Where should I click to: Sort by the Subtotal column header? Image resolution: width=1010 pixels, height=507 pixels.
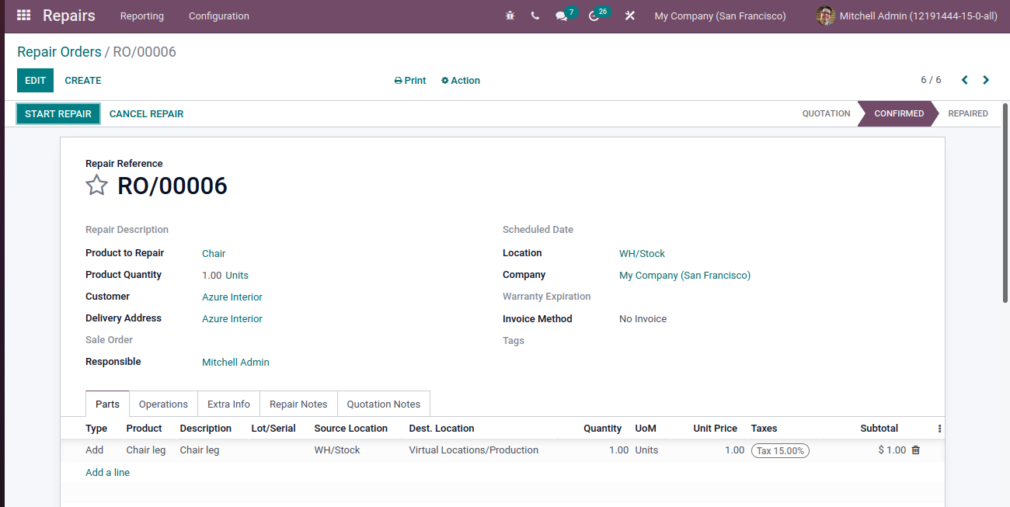pos(879,429)
